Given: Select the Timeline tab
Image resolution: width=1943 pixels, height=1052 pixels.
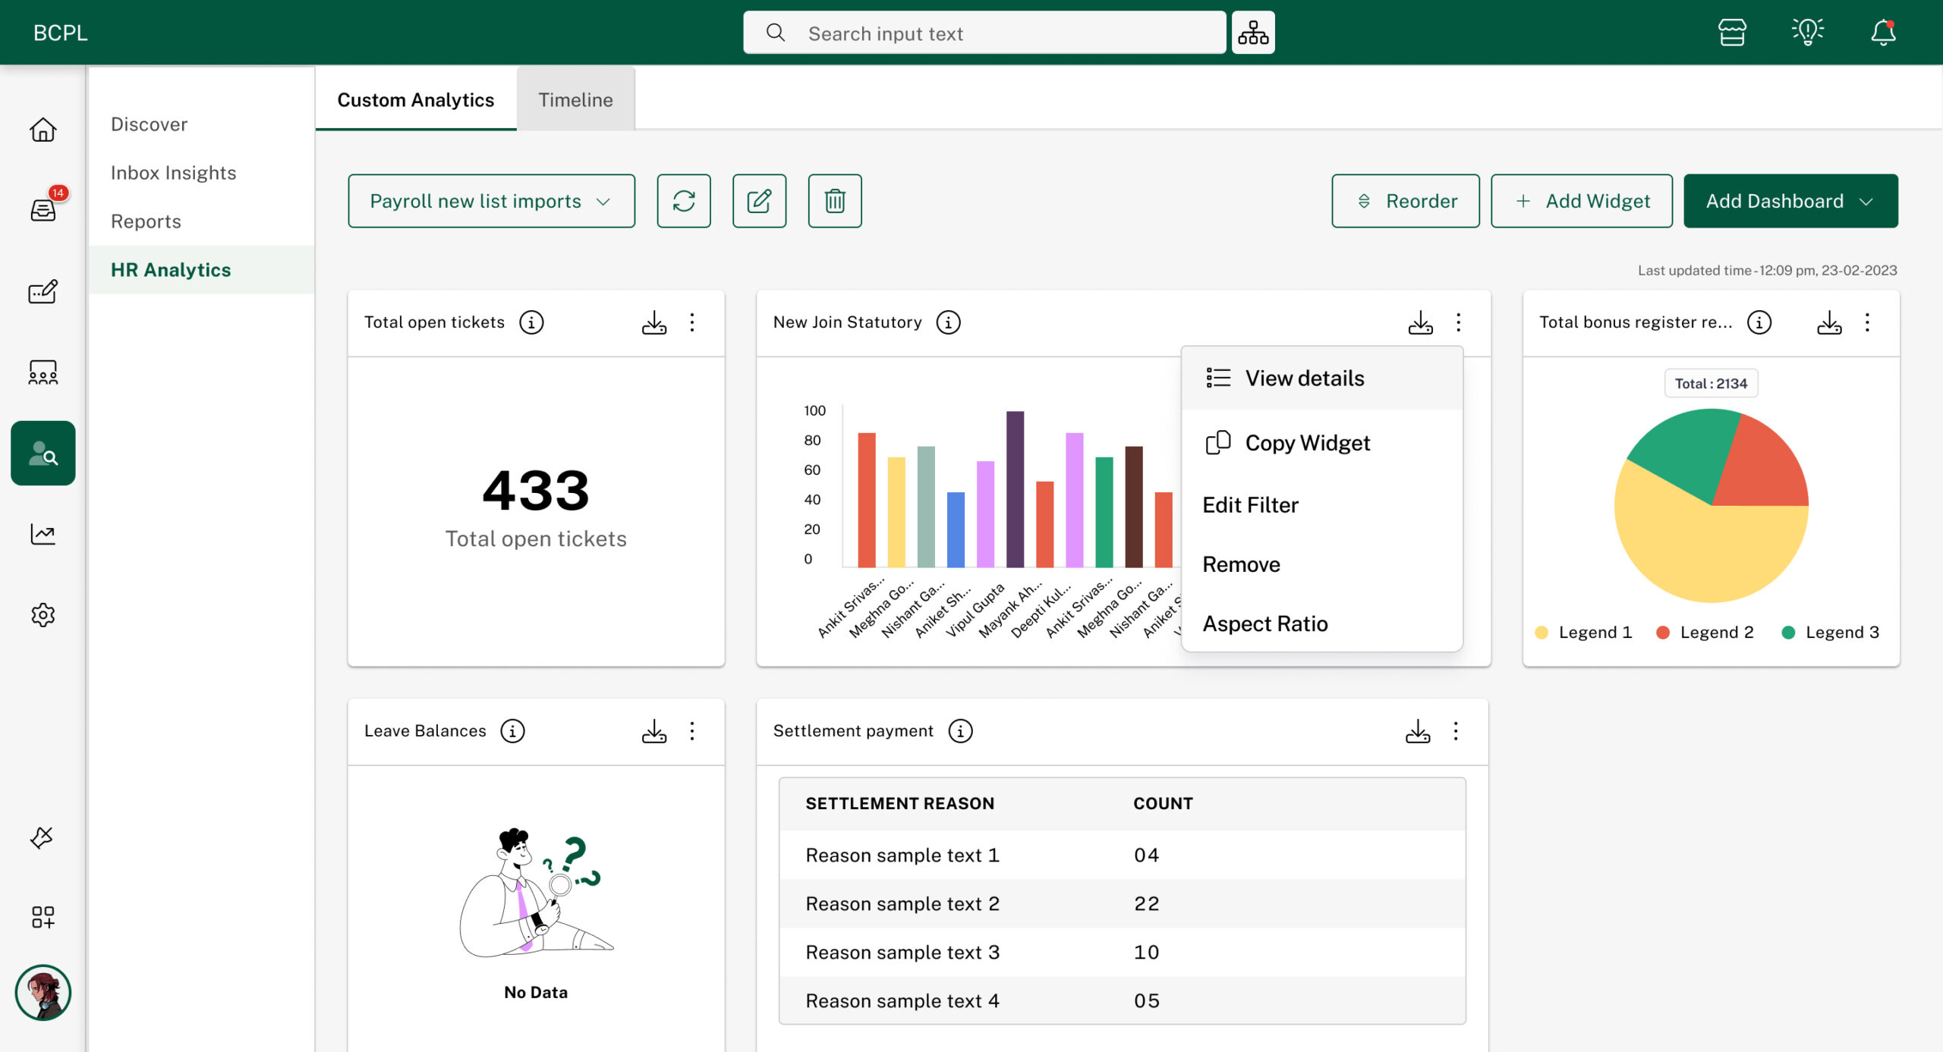Looking at the screenshot, I should (x=575, y=99).
